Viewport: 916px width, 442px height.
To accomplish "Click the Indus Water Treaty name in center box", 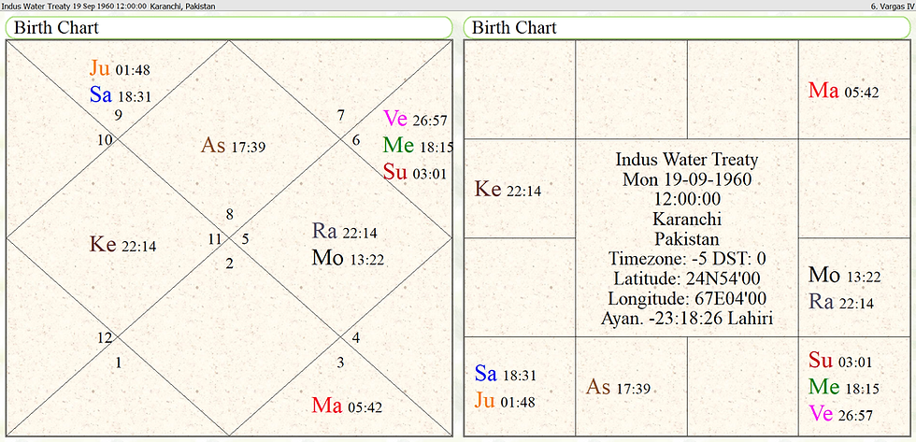I will point(687,160).
